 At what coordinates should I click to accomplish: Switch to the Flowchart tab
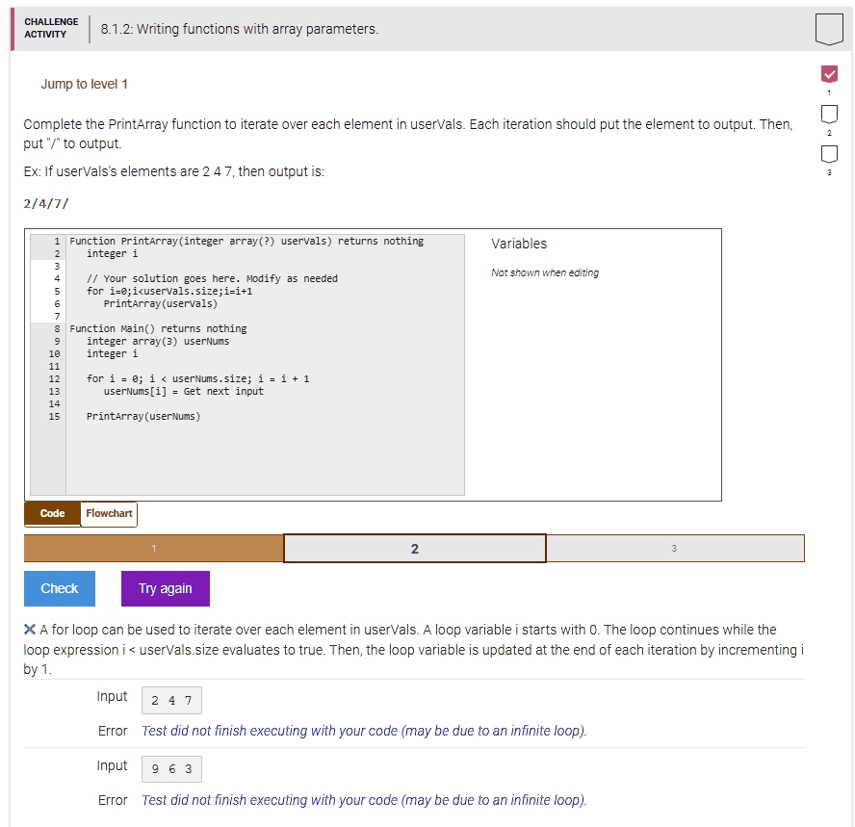[x=108, y=513]
